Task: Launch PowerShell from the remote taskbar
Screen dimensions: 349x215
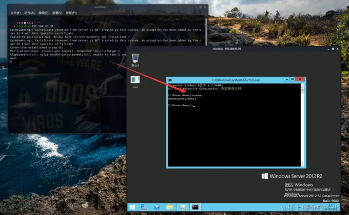Action: pos(157,207)
